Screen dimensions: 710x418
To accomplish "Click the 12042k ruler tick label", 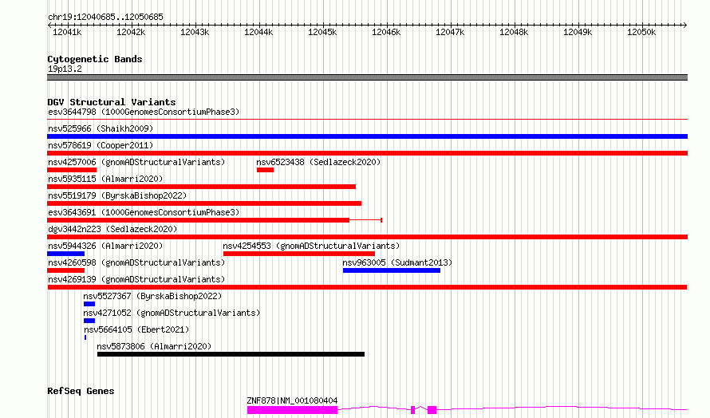I will pyautogui.click(x=131, y=32).
